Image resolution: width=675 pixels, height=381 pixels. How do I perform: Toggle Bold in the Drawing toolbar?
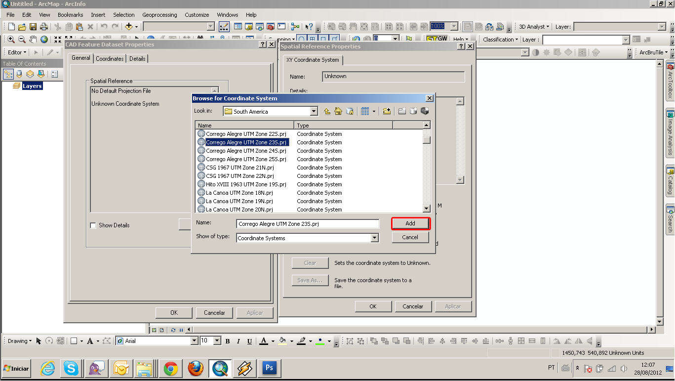228,341
